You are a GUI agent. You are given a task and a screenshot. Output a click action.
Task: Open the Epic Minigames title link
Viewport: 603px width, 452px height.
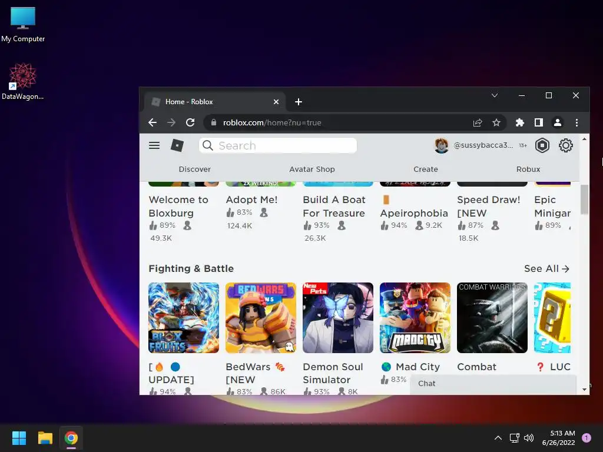coord(552,207)
